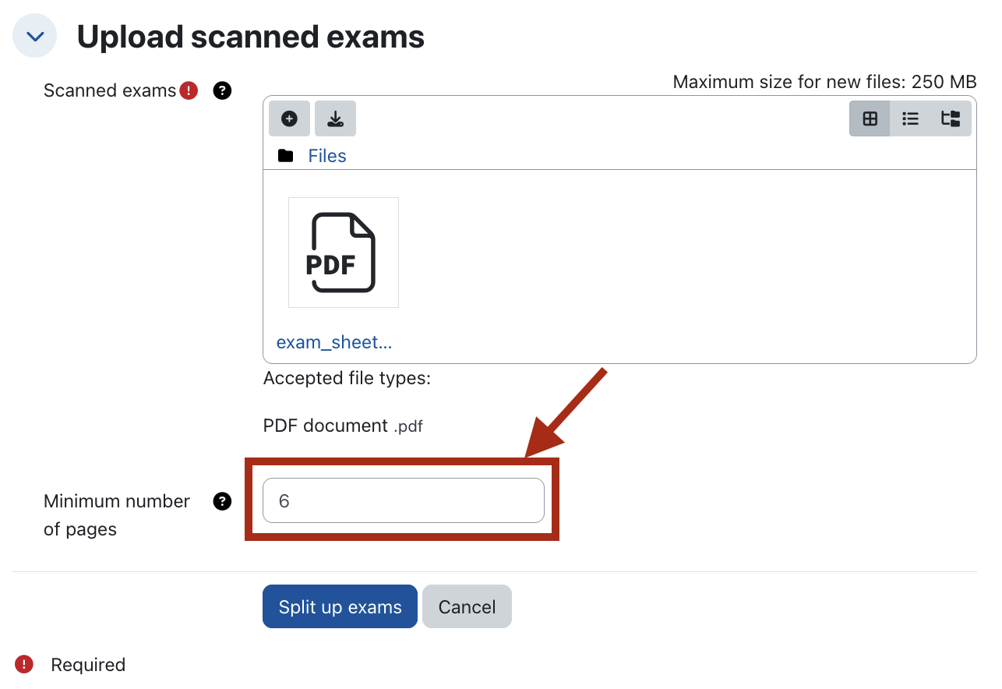The image size is (1002, 689).
Task: Open the Files root folder link
Action: click(x=327, y=156)
